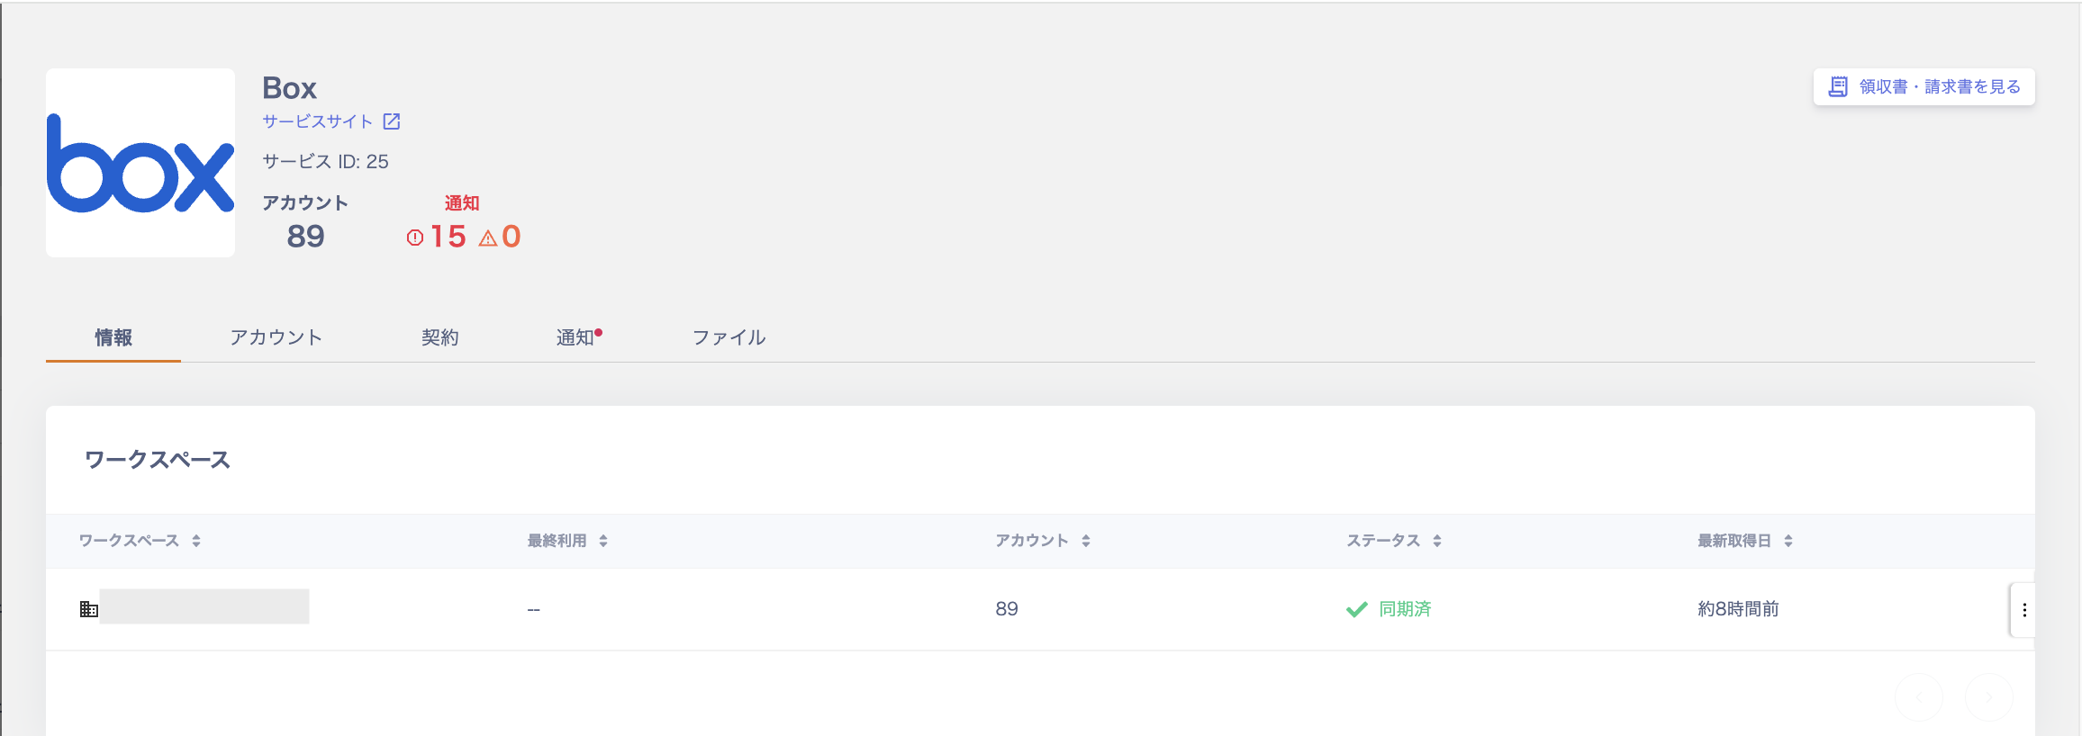The image size is (2082, 736).
Task: Sort the table by アカウント column
Action: pyautogui.click(x=1085, y=541)
